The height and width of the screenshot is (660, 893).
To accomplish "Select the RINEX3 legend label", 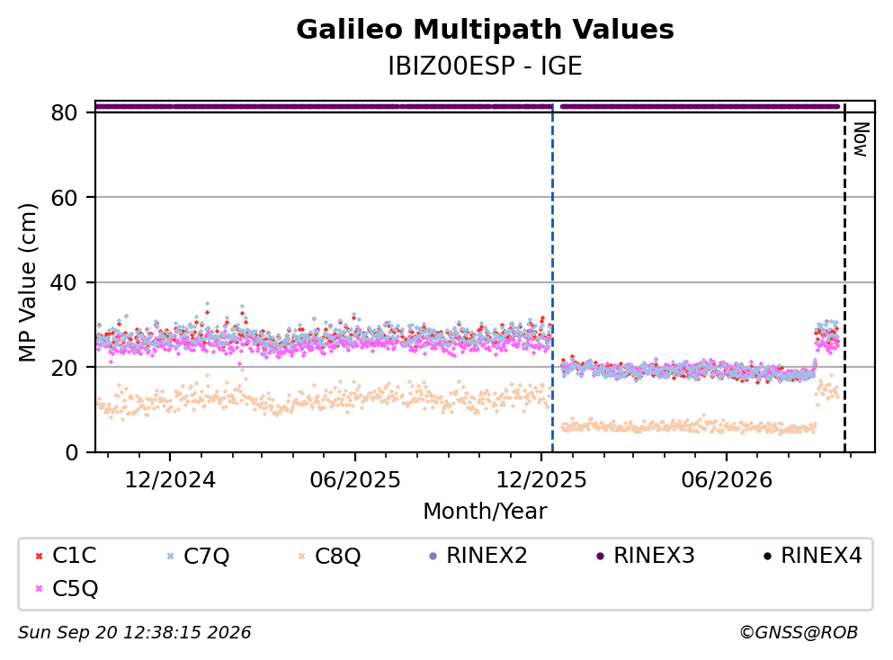I will 654,555.
